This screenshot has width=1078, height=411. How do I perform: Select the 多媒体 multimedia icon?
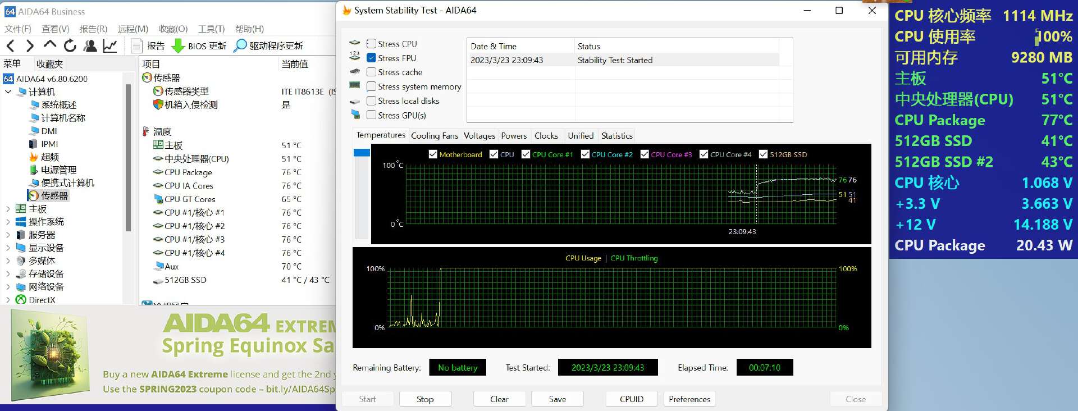point(21,261)
